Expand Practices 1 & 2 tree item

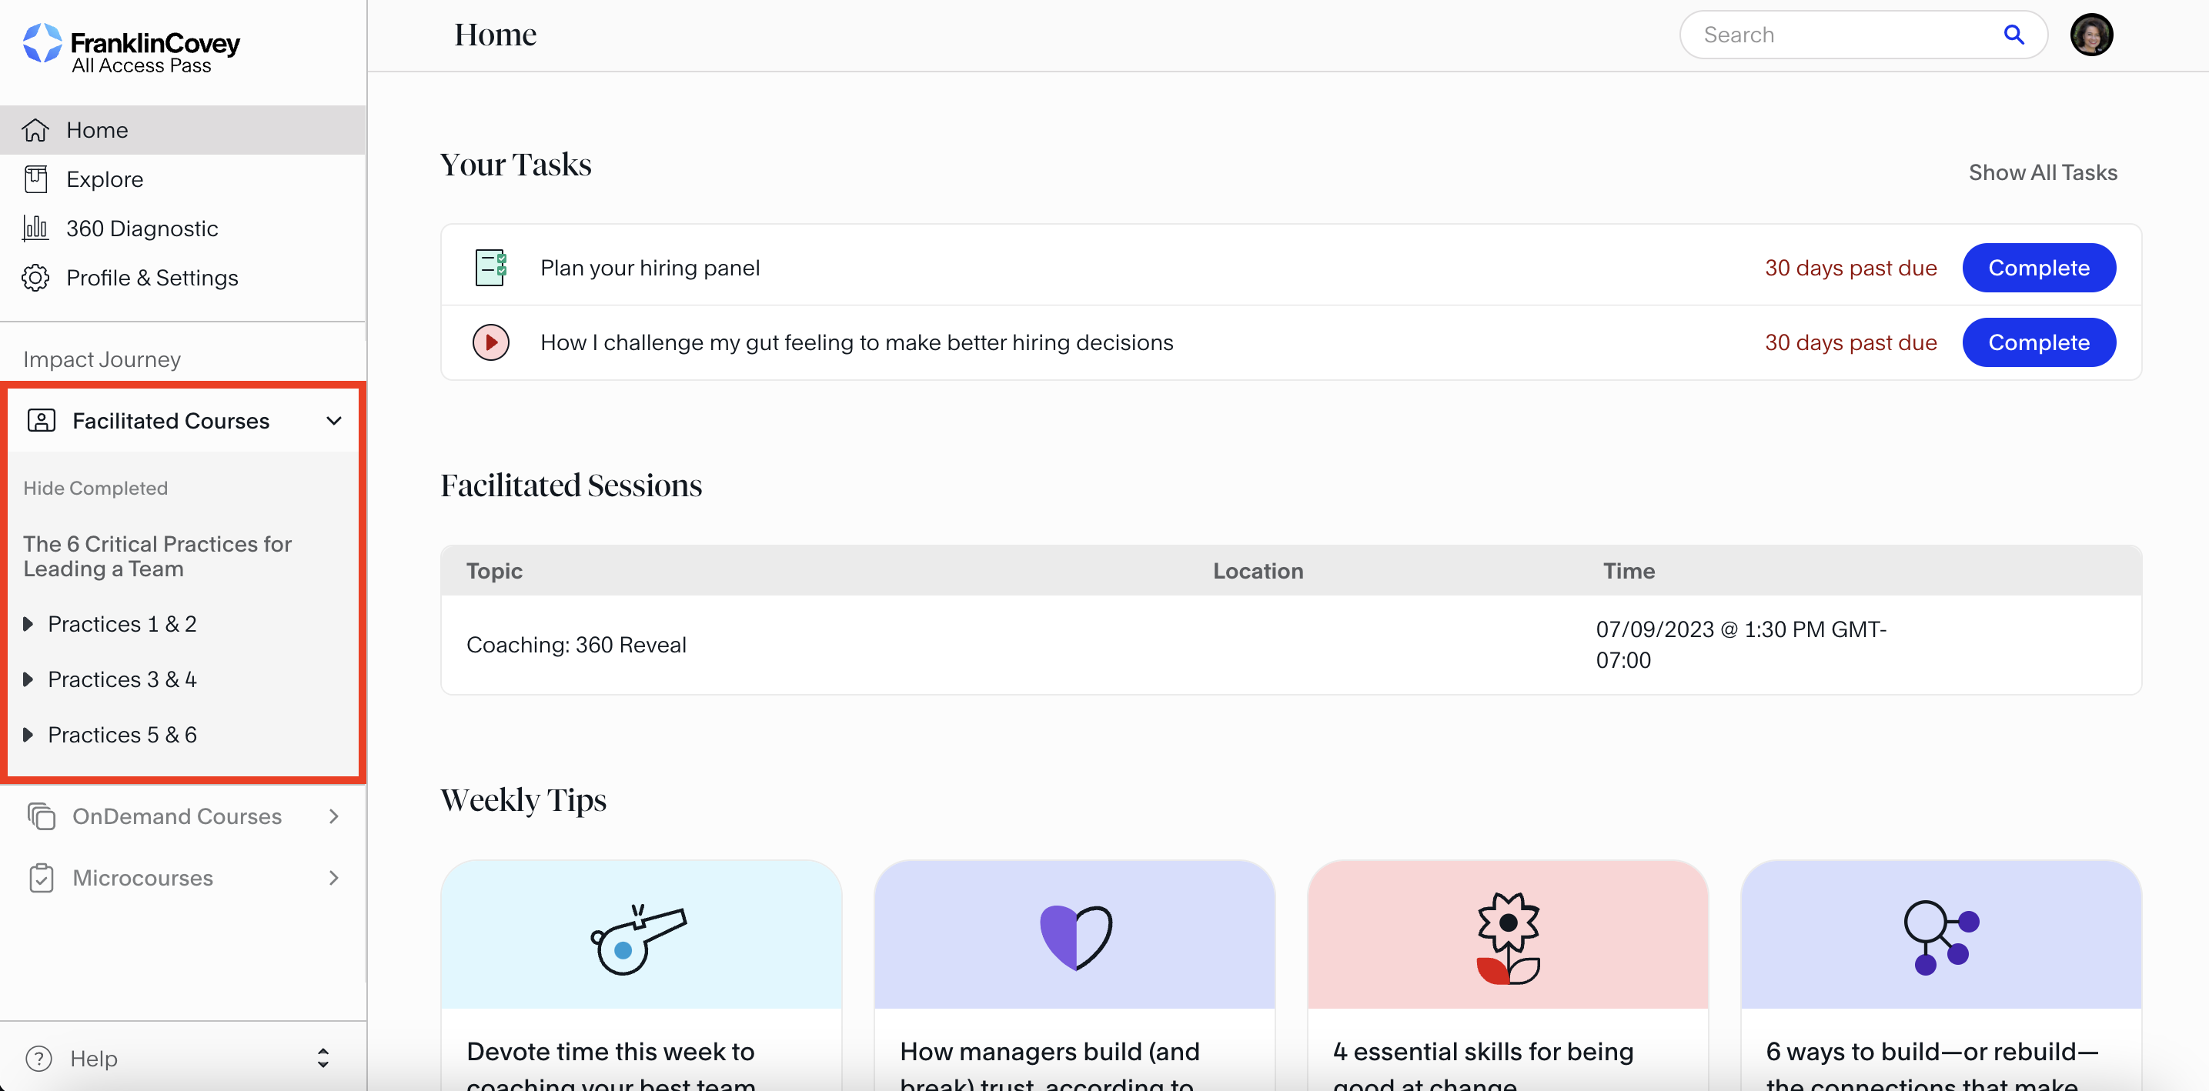28,624
